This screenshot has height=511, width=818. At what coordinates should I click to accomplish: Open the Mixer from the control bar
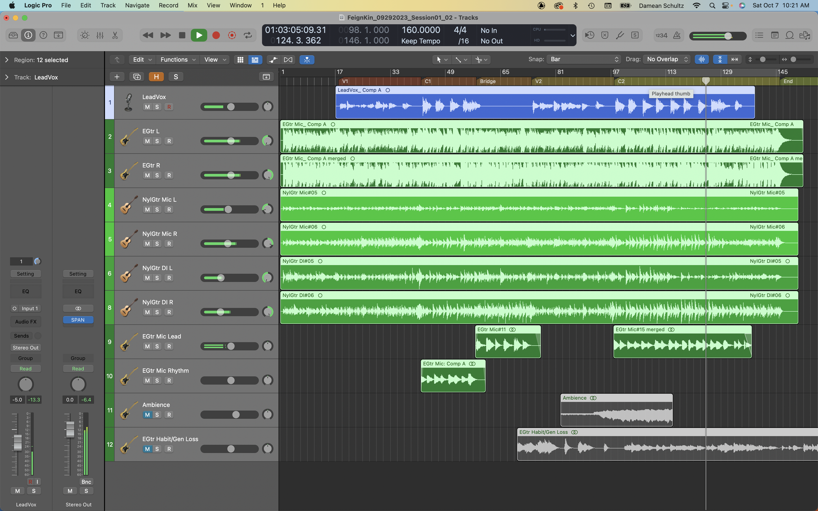tap(100, 35)
